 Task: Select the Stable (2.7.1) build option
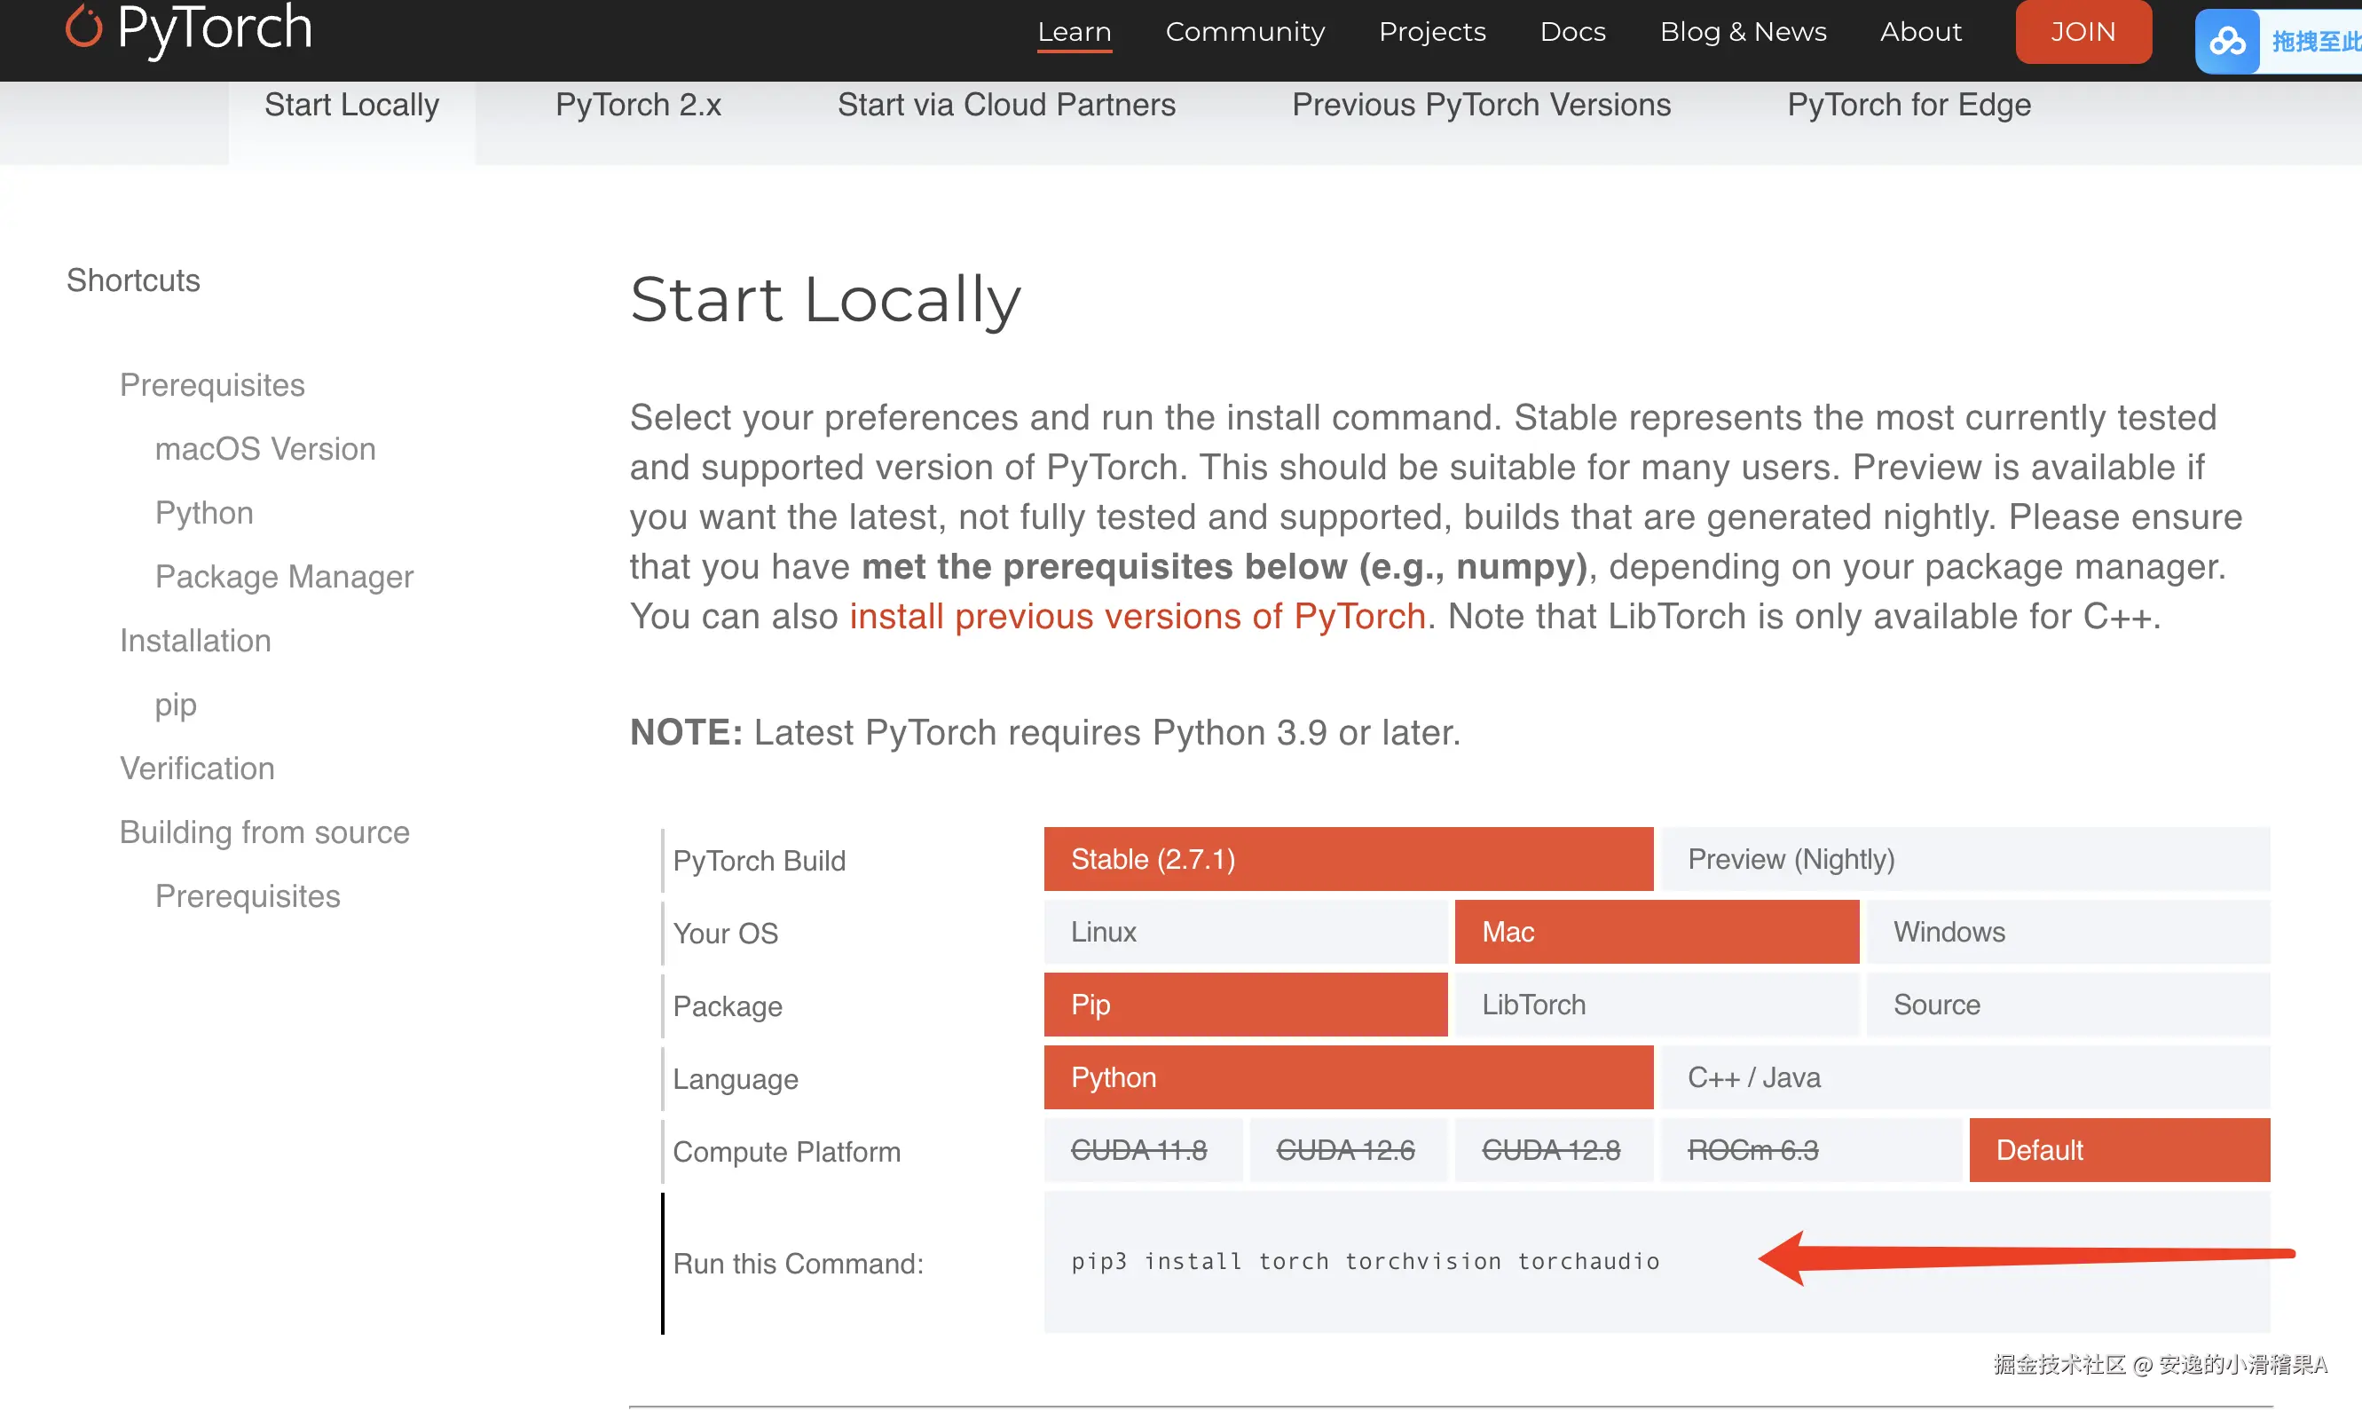tap(1347, 859)
